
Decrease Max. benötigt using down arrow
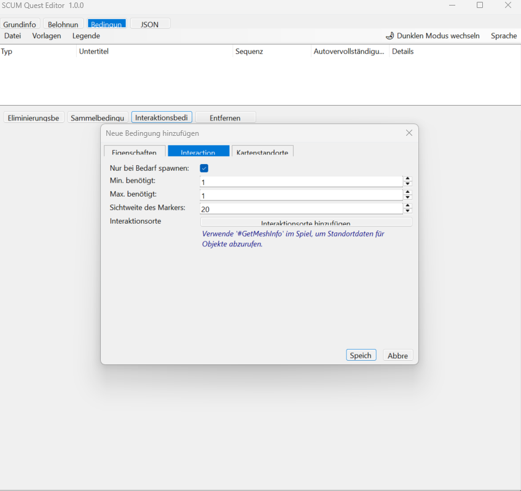pyautogui.click(x=407, y=198)
